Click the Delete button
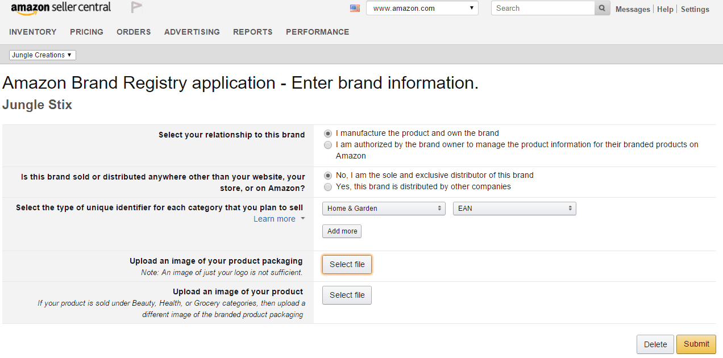This screenshot has height=358, width=723. [655, 344]
